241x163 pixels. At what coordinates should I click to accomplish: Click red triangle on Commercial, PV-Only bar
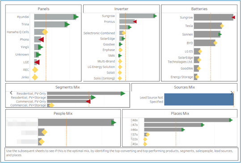pyautogui.click(x=88, y=102)
